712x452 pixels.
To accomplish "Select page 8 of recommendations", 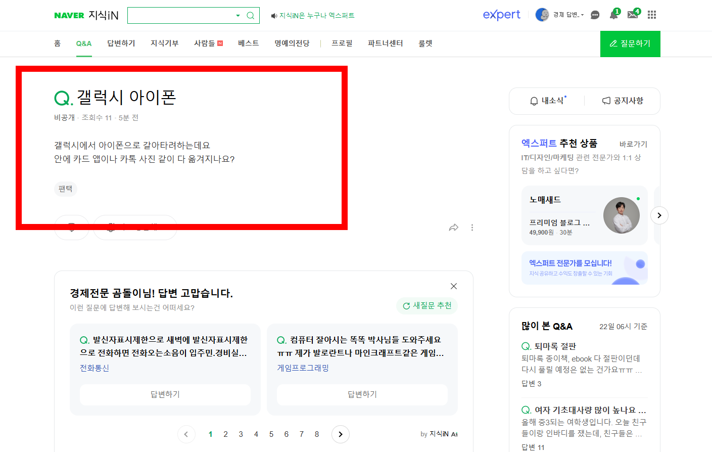I will pos(317,434).
